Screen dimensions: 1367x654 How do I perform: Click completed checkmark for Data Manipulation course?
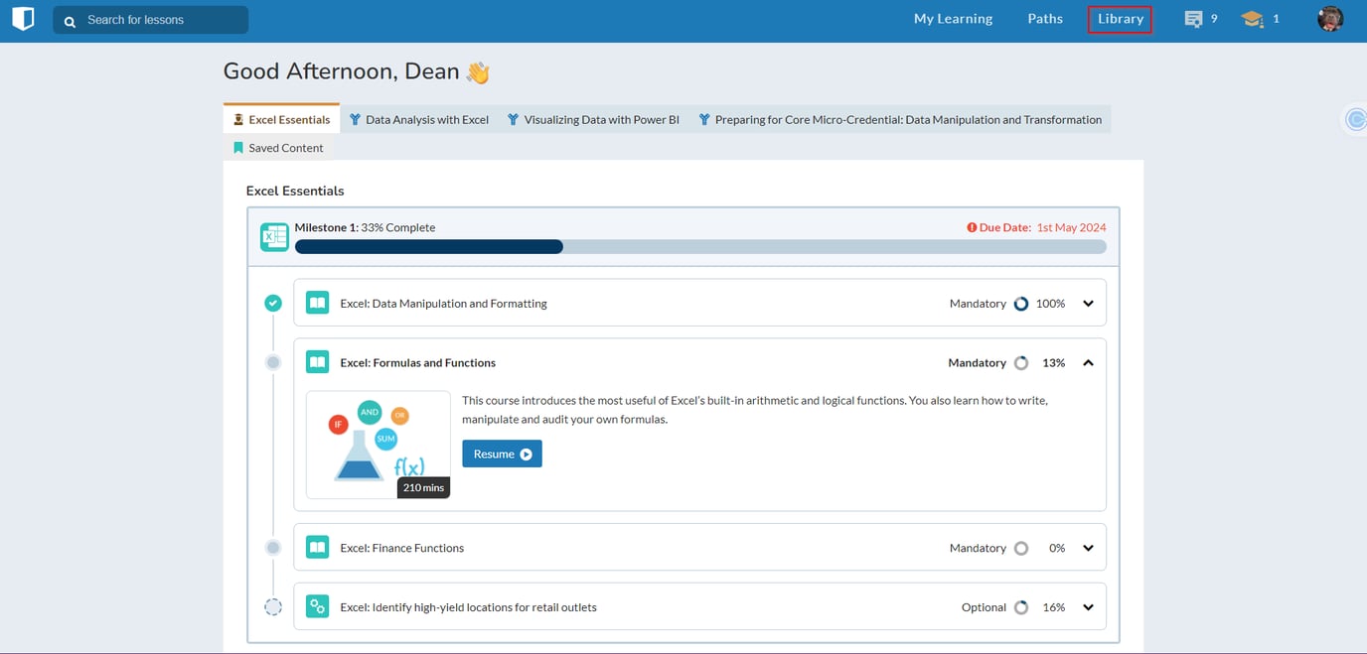point(273,303)
